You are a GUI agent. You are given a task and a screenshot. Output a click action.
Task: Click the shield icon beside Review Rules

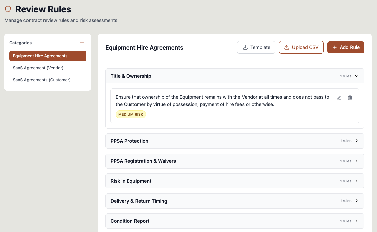click(x=8, y=9)
